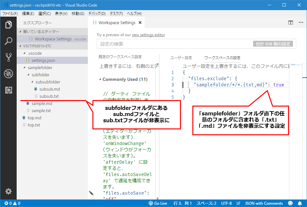This screenshot has width=307, height=207.
Task: Switch to the ワークスペースの設定 tab
Action: [x=222, y=58]
